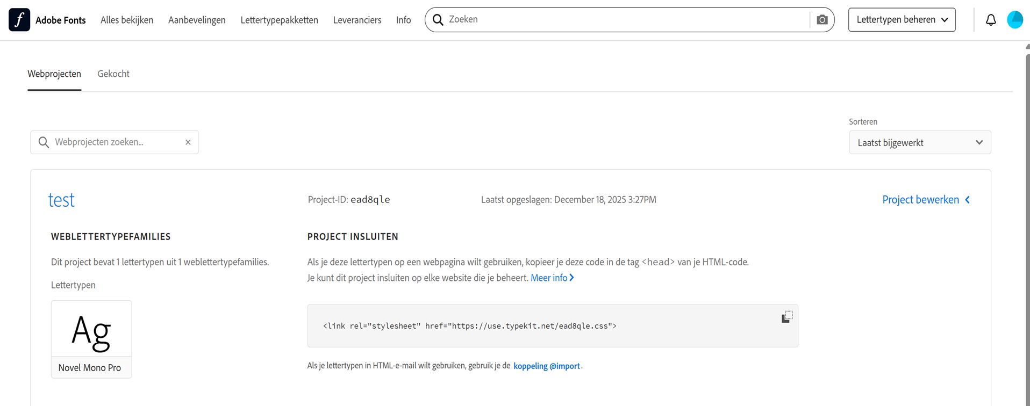Switch to the Webprojecten tab

(54, 74)
